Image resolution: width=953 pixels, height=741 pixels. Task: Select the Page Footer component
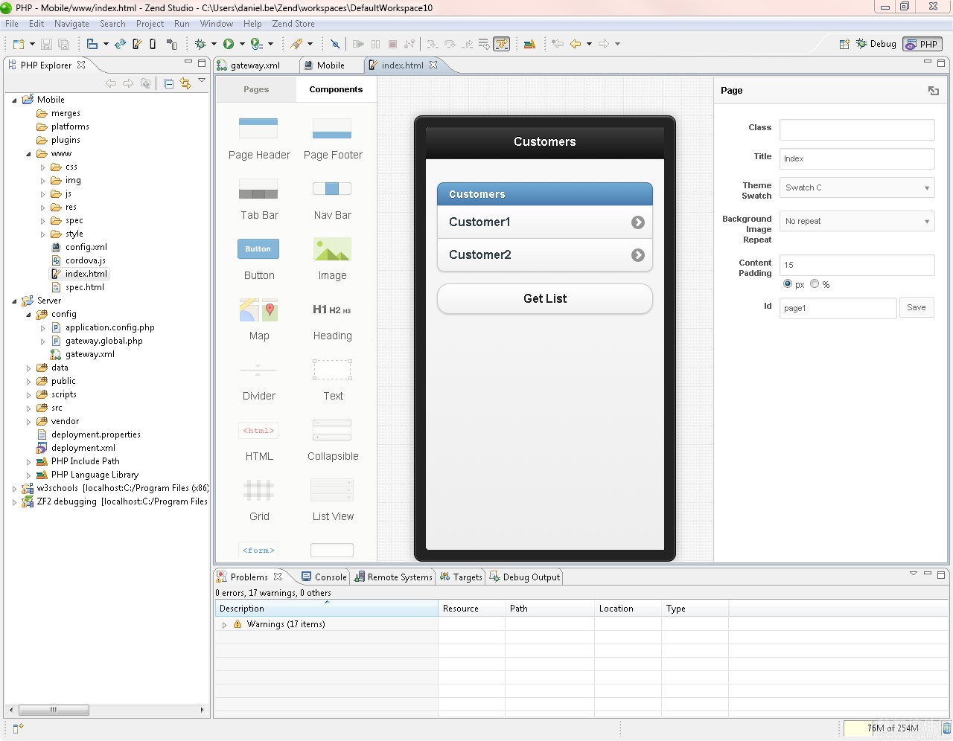tap(332, 139)
